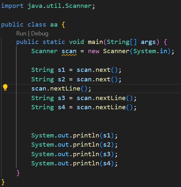Click class name 'aa' in class declaration
181x187 pixels.
54,25
